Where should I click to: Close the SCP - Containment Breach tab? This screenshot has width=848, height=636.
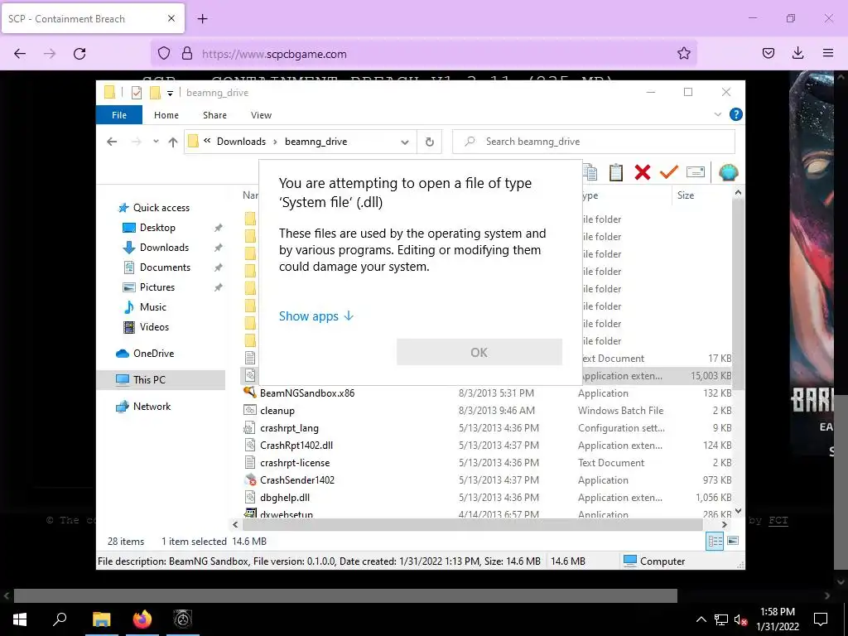click(x=171, y=18)
